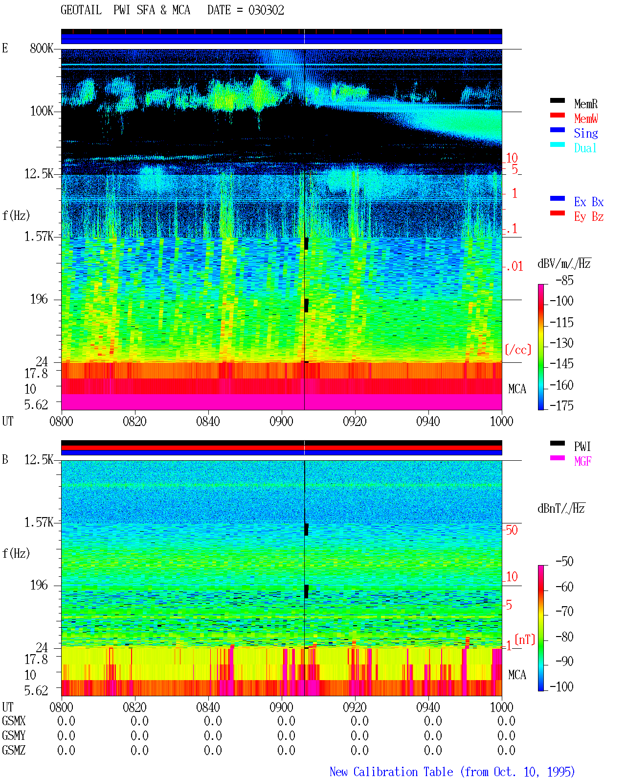Click the -85 value on the dBV color scale
Viewport: 626px width, 780px height.
coord(564,281)
